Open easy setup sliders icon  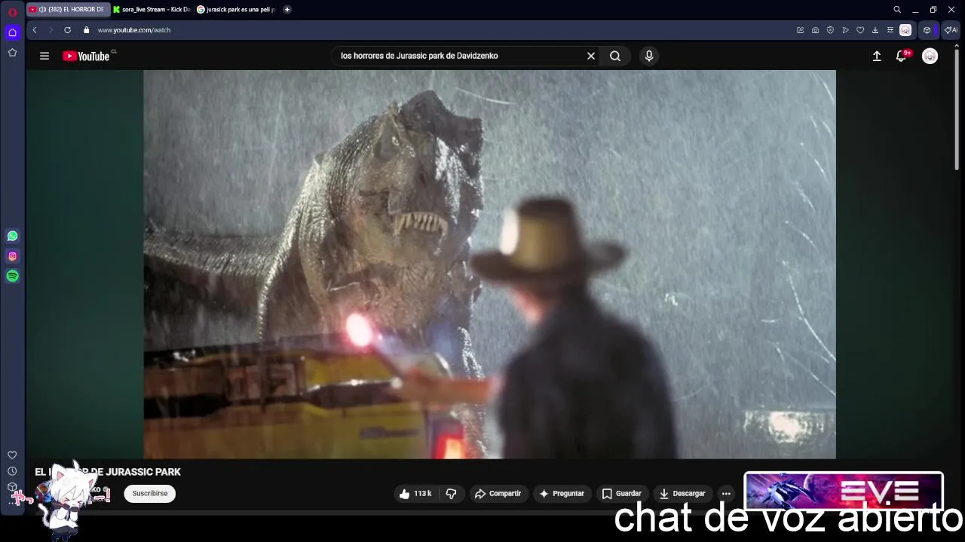[890, 30]
